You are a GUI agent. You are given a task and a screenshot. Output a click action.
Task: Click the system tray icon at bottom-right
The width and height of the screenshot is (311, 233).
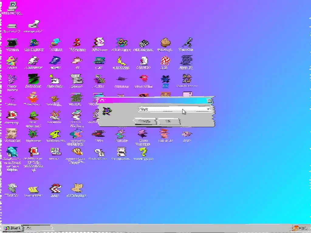tap(295, 228)
